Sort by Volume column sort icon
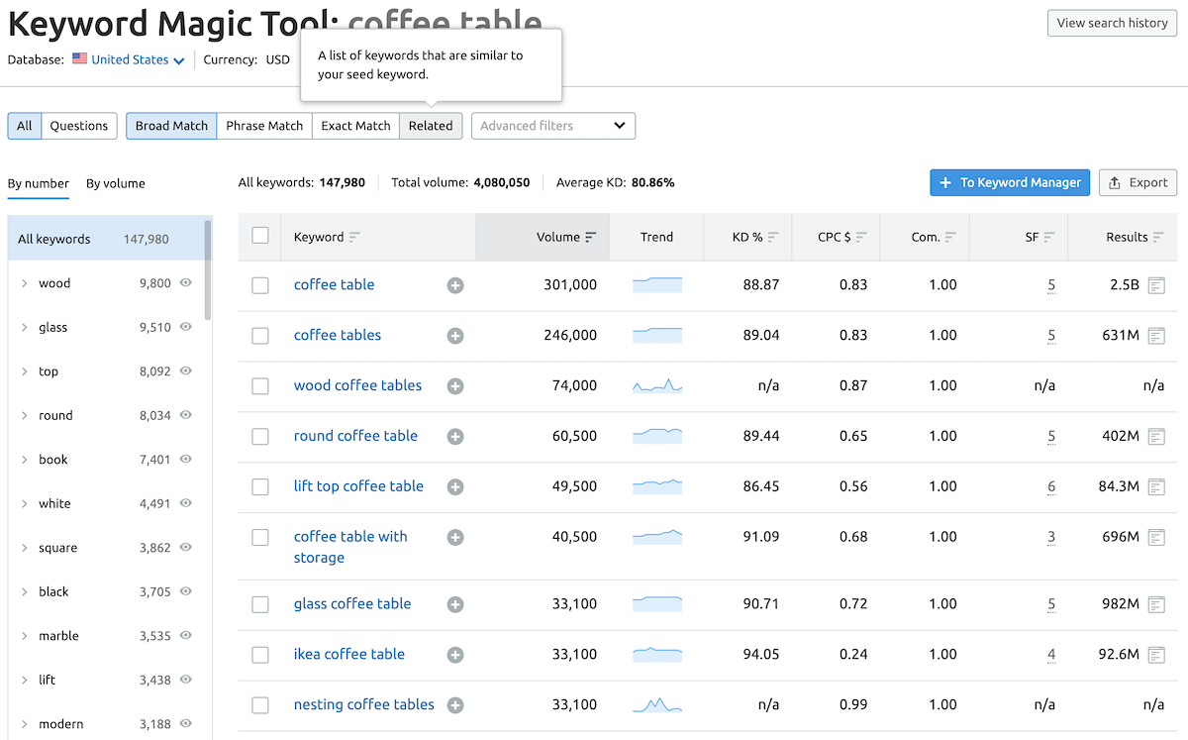The width and height of the screenshot is (1188, 740). [591, 238]
